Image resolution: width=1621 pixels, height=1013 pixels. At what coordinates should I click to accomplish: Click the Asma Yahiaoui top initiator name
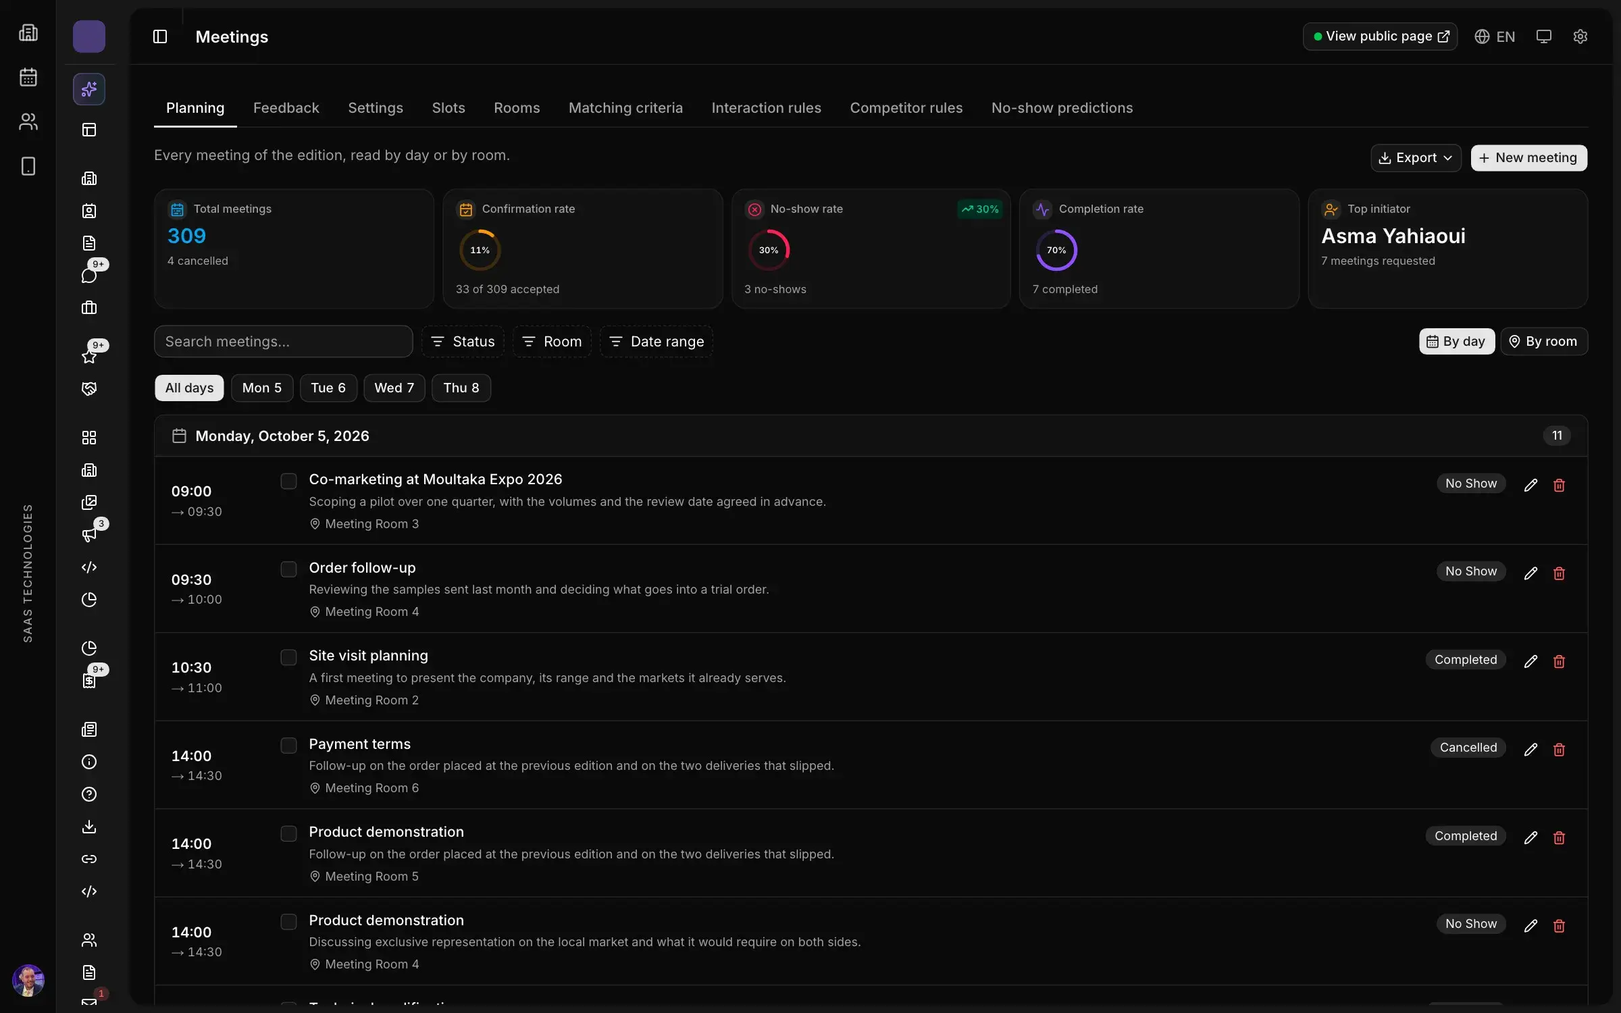[1393, 236]
